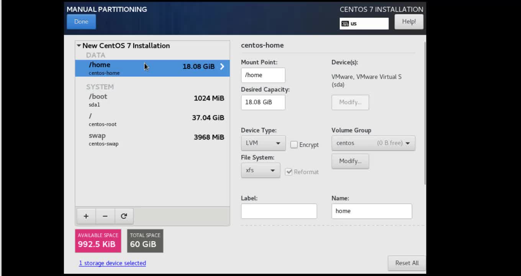Open the Help! button

pyautogui.click(x=409, y=22)
